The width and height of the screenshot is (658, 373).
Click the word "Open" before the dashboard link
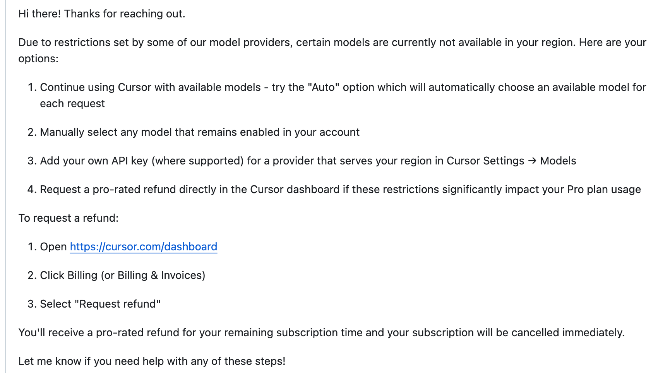click(x=53, y=247)
